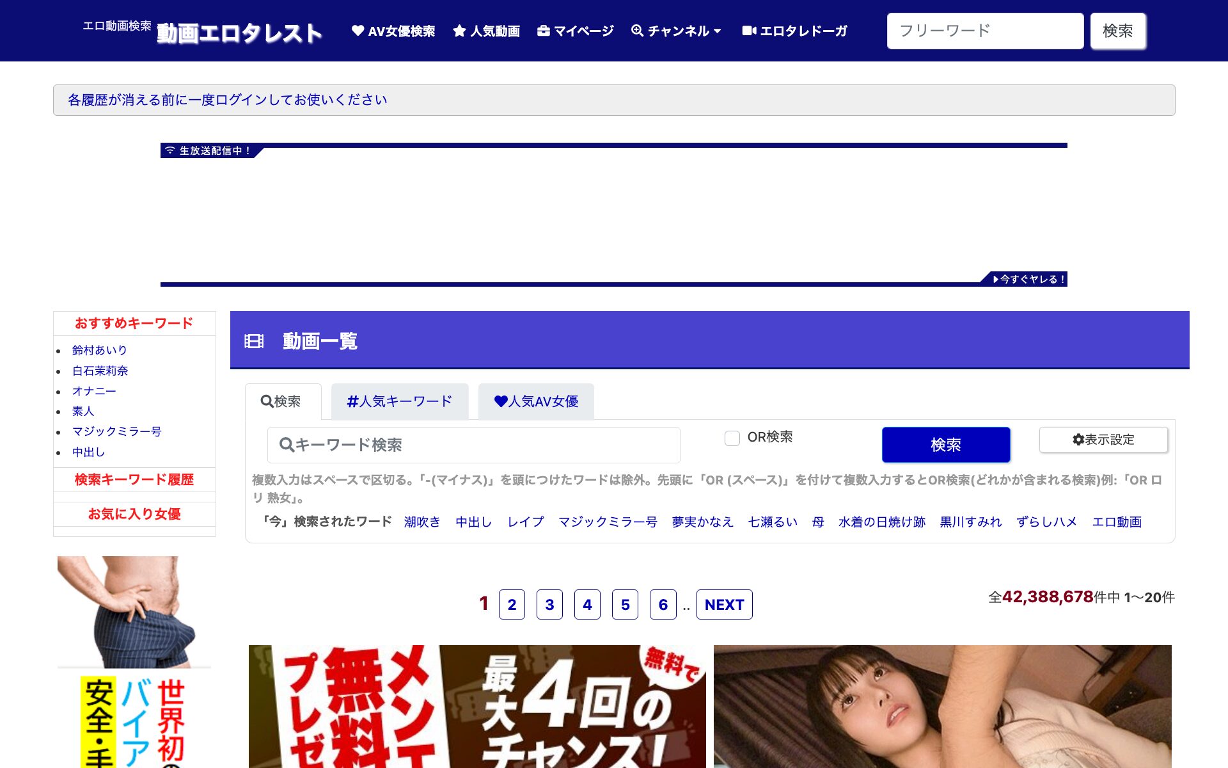Open the red 無料 banner thumbnail
Screen dimensions: 1228x768
pos(477,707)
